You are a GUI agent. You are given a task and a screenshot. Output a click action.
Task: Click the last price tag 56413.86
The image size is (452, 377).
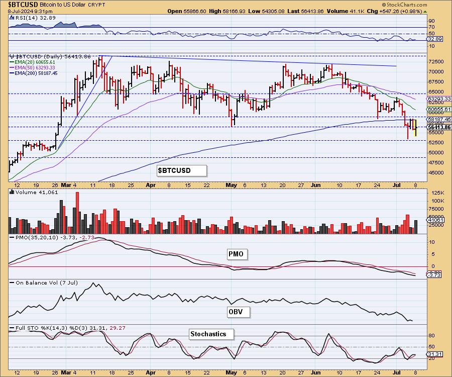[x=439, y=127]
